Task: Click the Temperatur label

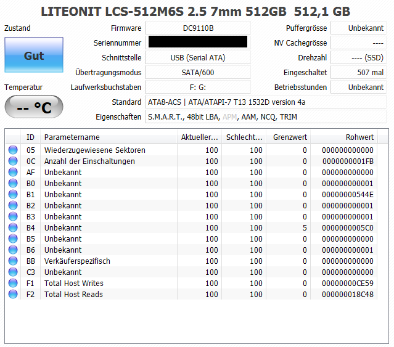Action: coord(23,87)
